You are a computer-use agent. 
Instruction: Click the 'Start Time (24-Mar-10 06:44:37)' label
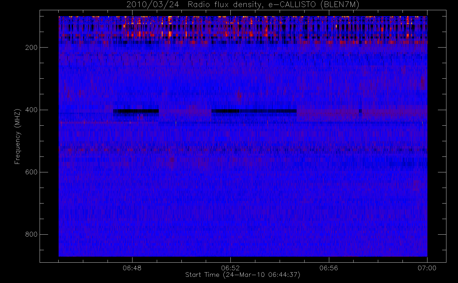(243, 275)
